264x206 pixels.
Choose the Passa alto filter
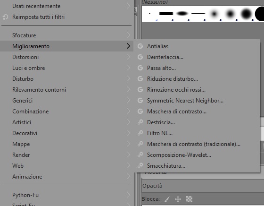click(x=198, y=68)
